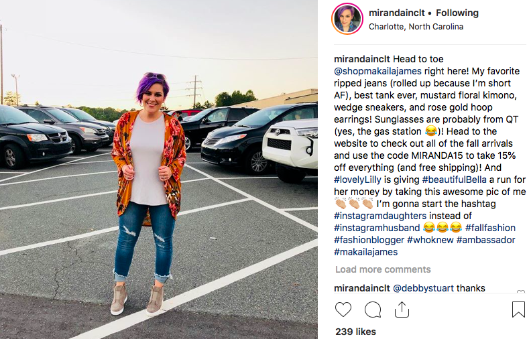Screen dimensions: 527x339
Task: Like the debbystuart reply comment heart
Action: click(520, 291)
